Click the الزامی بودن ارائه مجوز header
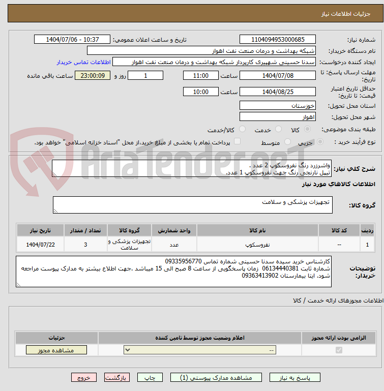384x391 pixels. click(339, 338)
